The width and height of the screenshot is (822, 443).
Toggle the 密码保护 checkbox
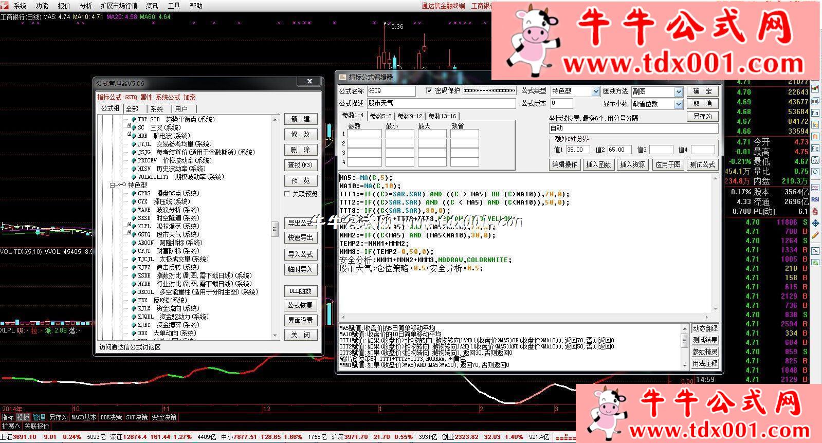[430, 91]
